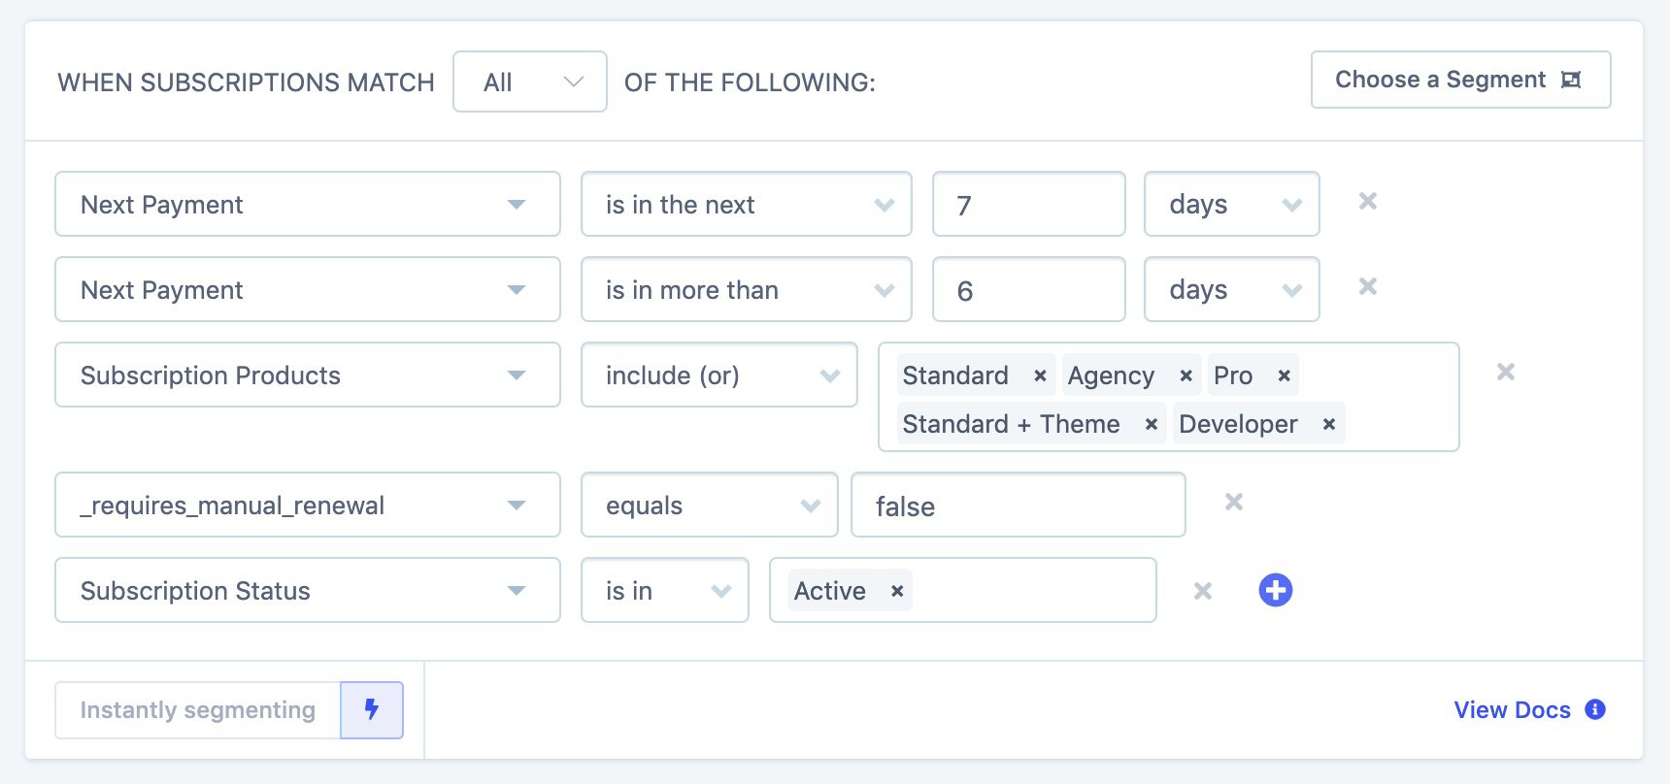Click the 'false' value input field
This screenshot has width=1670, height=784.
pos(1018,506)
